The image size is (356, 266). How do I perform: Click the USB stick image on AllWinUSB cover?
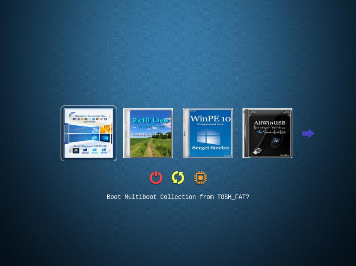pyautogui.click(x=258, y=151)
